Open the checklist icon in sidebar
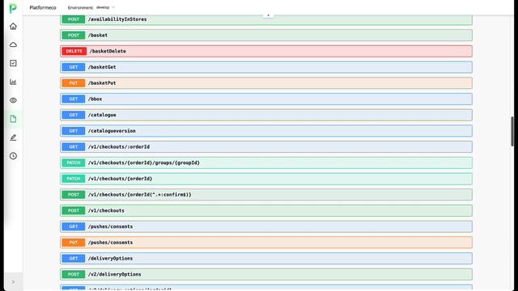Image resolution: width=518 pixels, height=291 pixels. [x=13, y=63]
